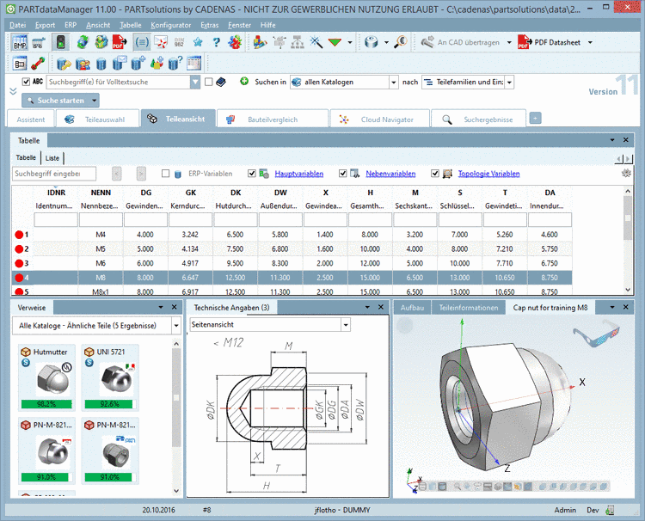Viewport: 645px width, 521px height.
Task: Click the database with plus icon
Action: 138,64
